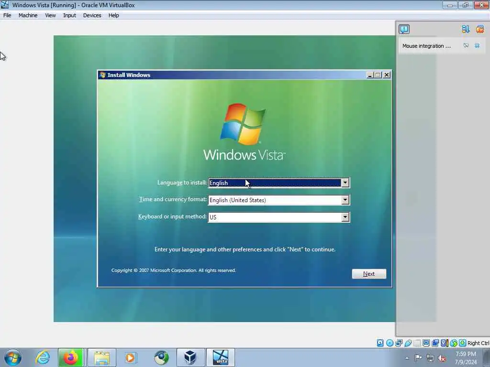Open the Help menu
This screenshot has width=490, height=367.
click(x=114, y=15)
